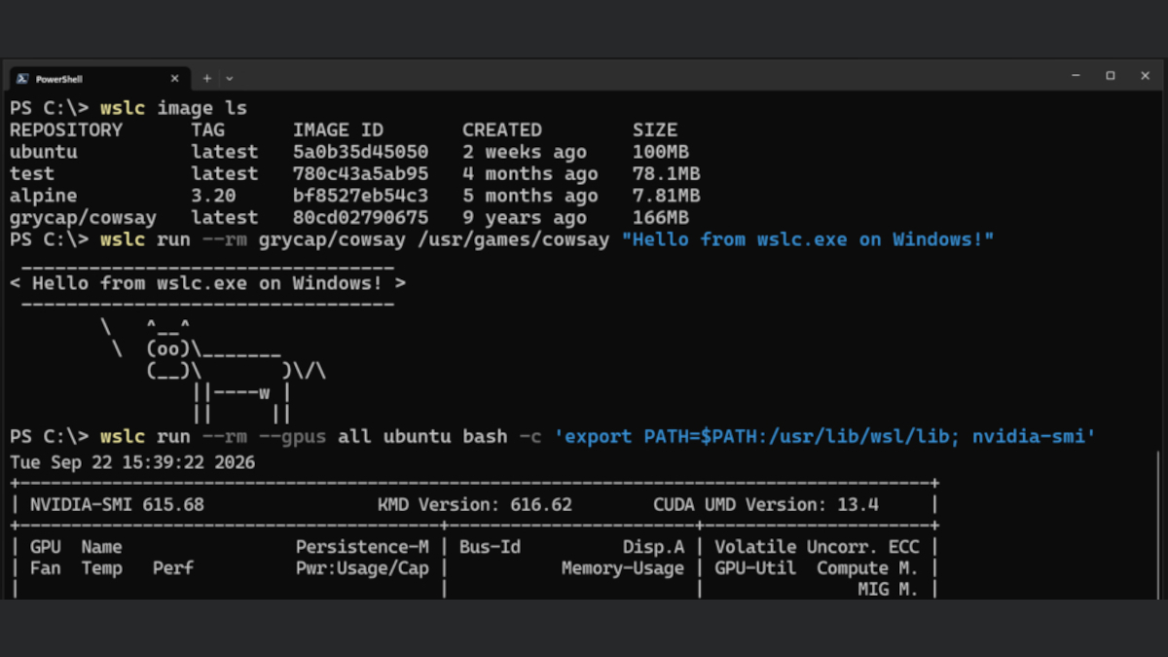Click image ID 80cd02790675
Image resolution: width=1168 pixels, height=657 pixels.
click(x=360, y=218)
